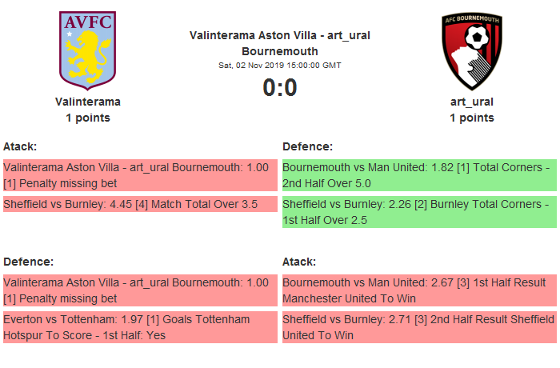
Task: Select the Burnley Total Corners 1st Half Over 2.5 bet
Action: pyautogui.click(x=418, y=212)
